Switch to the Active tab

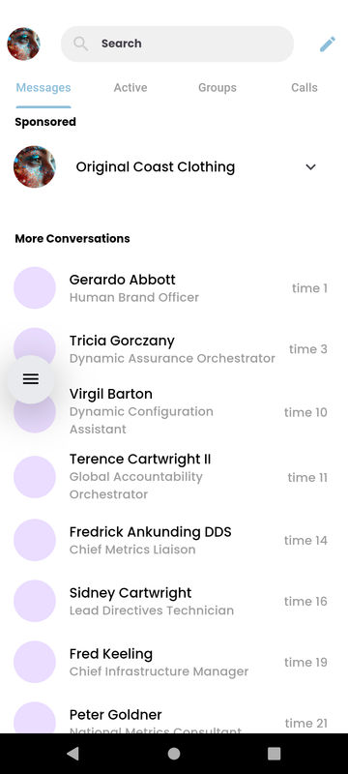point(130,87)
